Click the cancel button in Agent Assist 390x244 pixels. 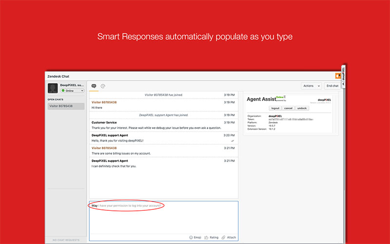coord(288,108)
